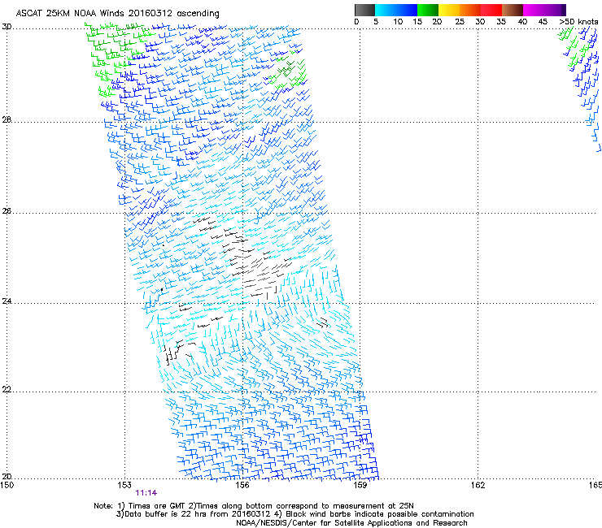Click the longitude axis label '156'
602x528 pixels.
(242, 485)
